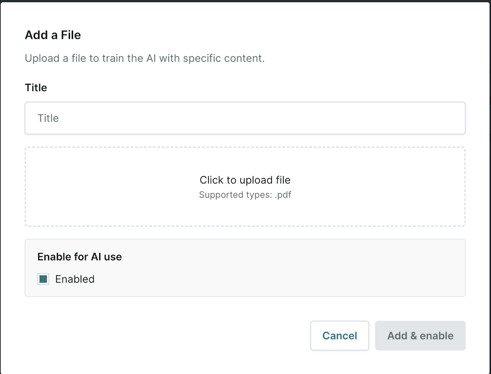Click the upload file description subtitle

[145, 58]
